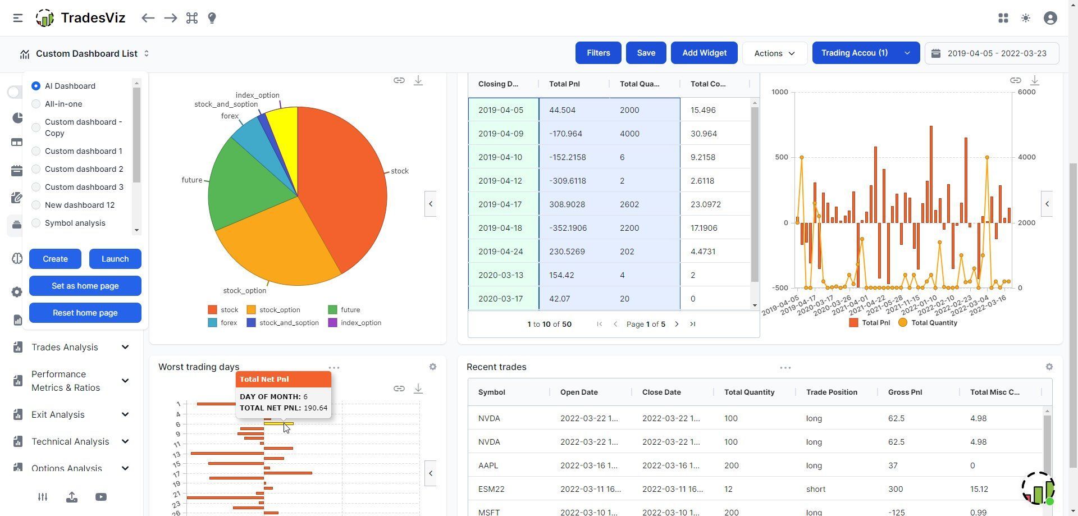This screenshot has width=1078, height=516.
Task: Go back with the left arrow
Action: pyautogui.click(x=148, y=18)
